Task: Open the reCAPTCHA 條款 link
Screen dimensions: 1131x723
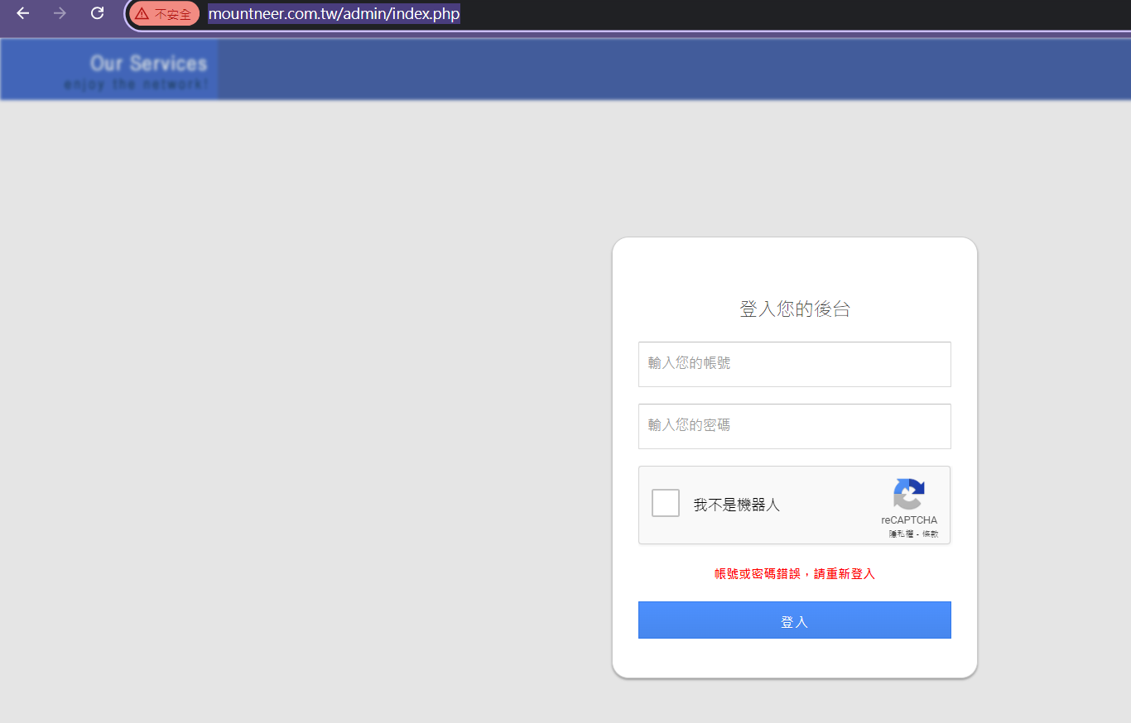Action: [x=930, y=534]
